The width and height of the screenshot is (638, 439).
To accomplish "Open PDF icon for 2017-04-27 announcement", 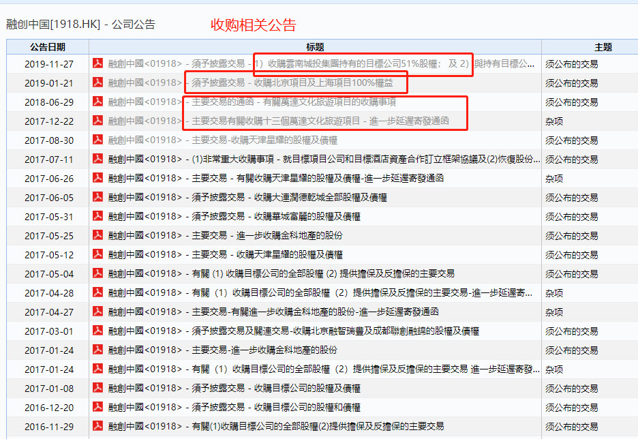I will click(97, 312).
